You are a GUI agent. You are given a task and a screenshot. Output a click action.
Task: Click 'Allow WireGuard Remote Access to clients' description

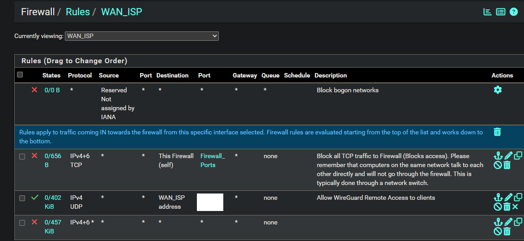375,198
